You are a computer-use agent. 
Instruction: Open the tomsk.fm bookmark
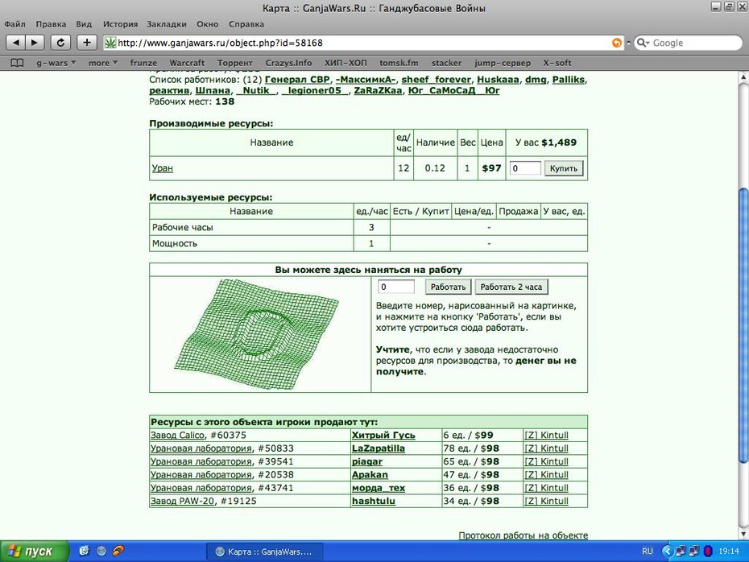pos(399,63)
